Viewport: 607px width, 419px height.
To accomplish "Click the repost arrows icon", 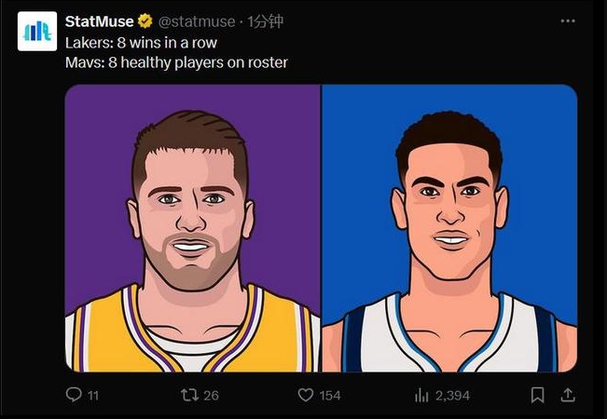I will tap(187, 395).
